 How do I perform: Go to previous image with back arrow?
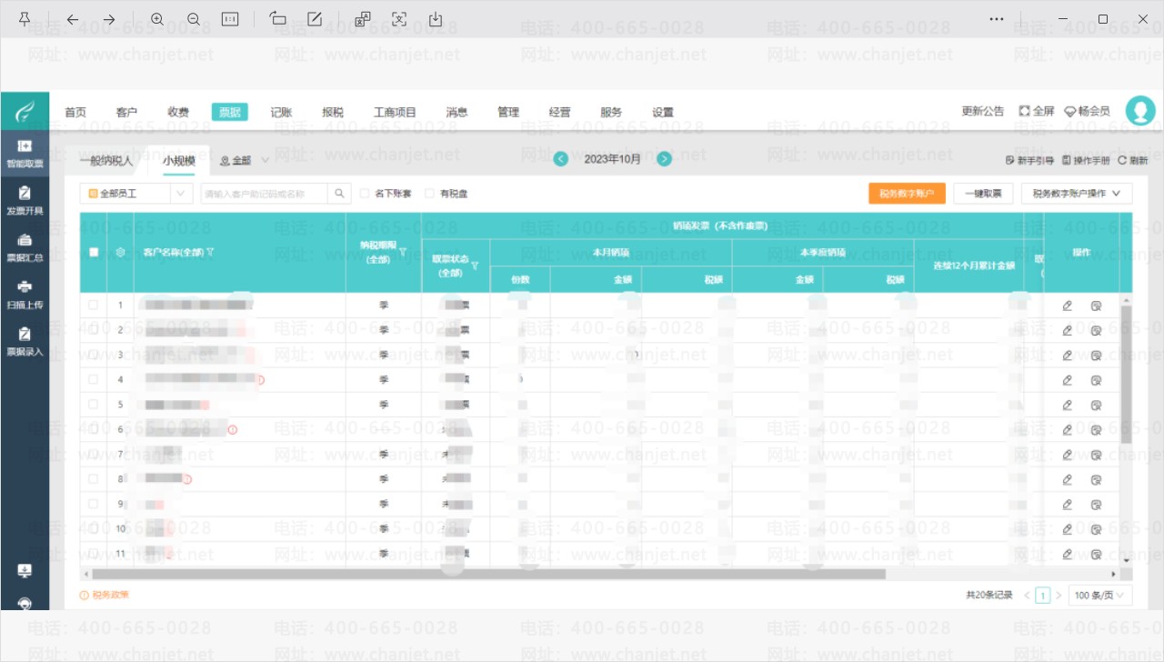point(73,19)
